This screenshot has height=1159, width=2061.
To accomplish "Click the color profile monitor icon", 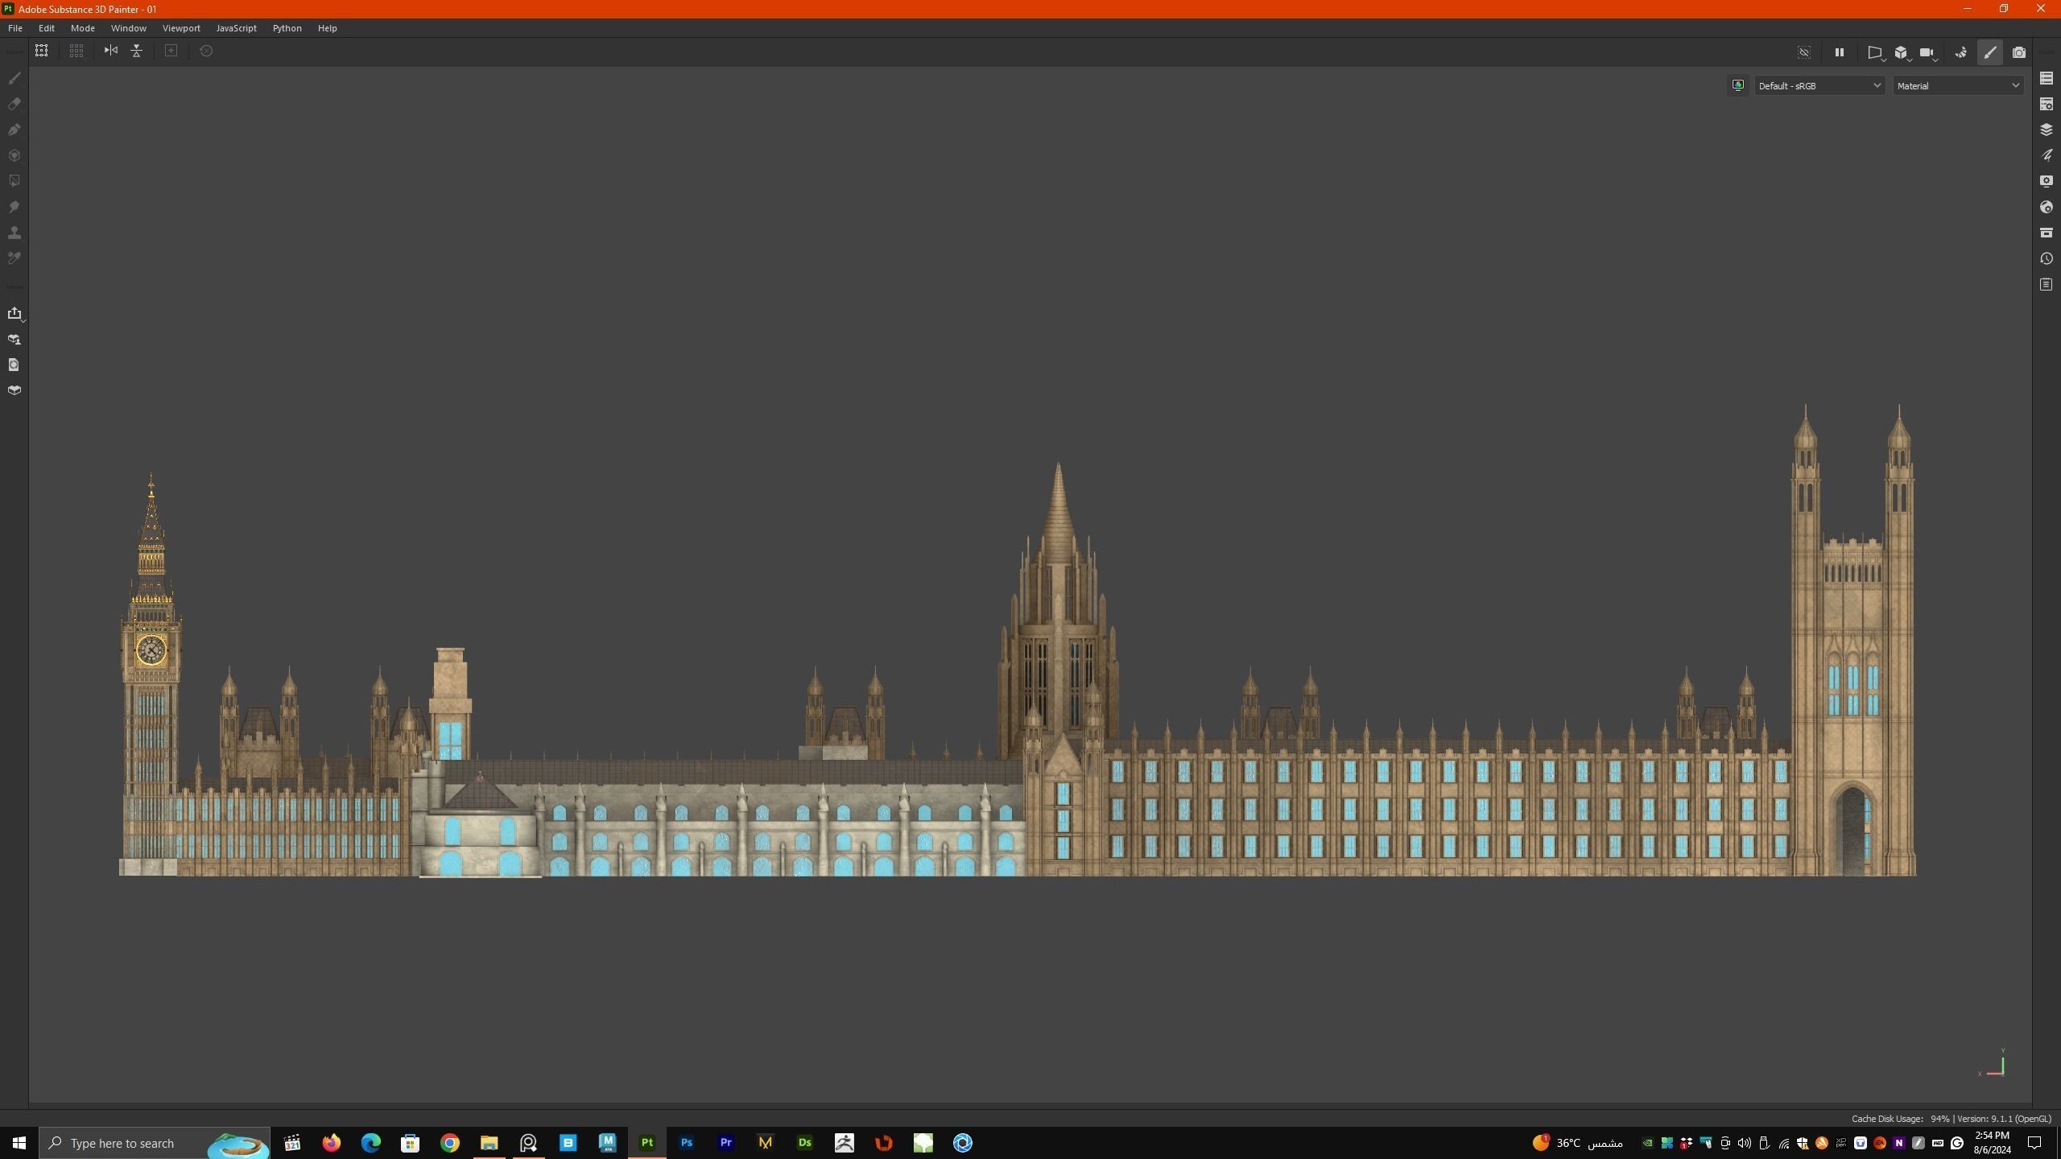I will 1737,85.
